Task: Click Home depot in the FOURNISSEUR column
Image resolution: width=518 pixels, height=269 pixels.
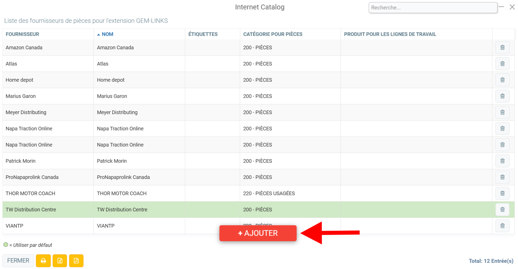Action: pos(19,80)
